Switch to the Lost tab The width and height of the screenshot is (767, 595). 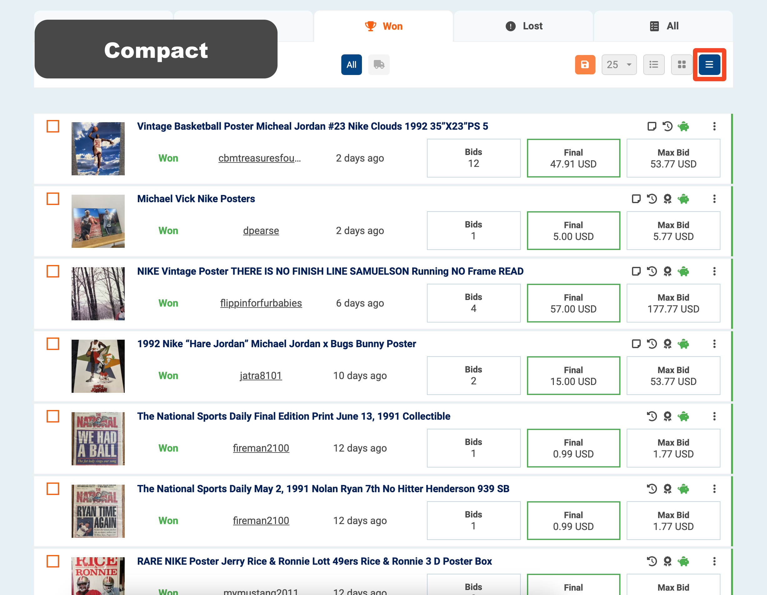point(523,26)
